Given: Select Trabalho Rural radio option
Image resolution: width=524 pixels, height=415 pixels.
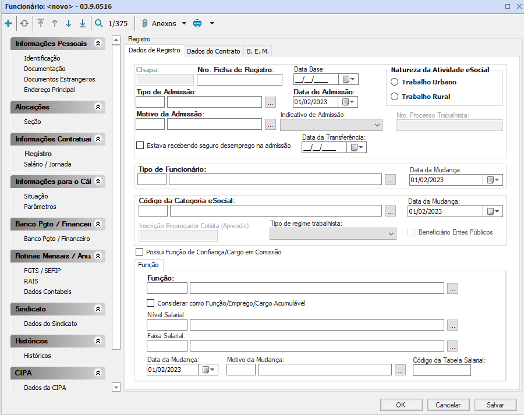Looking at the screenshot, I should pos(395,97).
